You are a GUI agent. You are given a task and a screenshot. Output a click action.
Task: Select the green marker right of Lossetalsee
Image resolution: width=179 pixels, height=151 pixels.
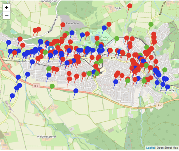click(117, 39)
